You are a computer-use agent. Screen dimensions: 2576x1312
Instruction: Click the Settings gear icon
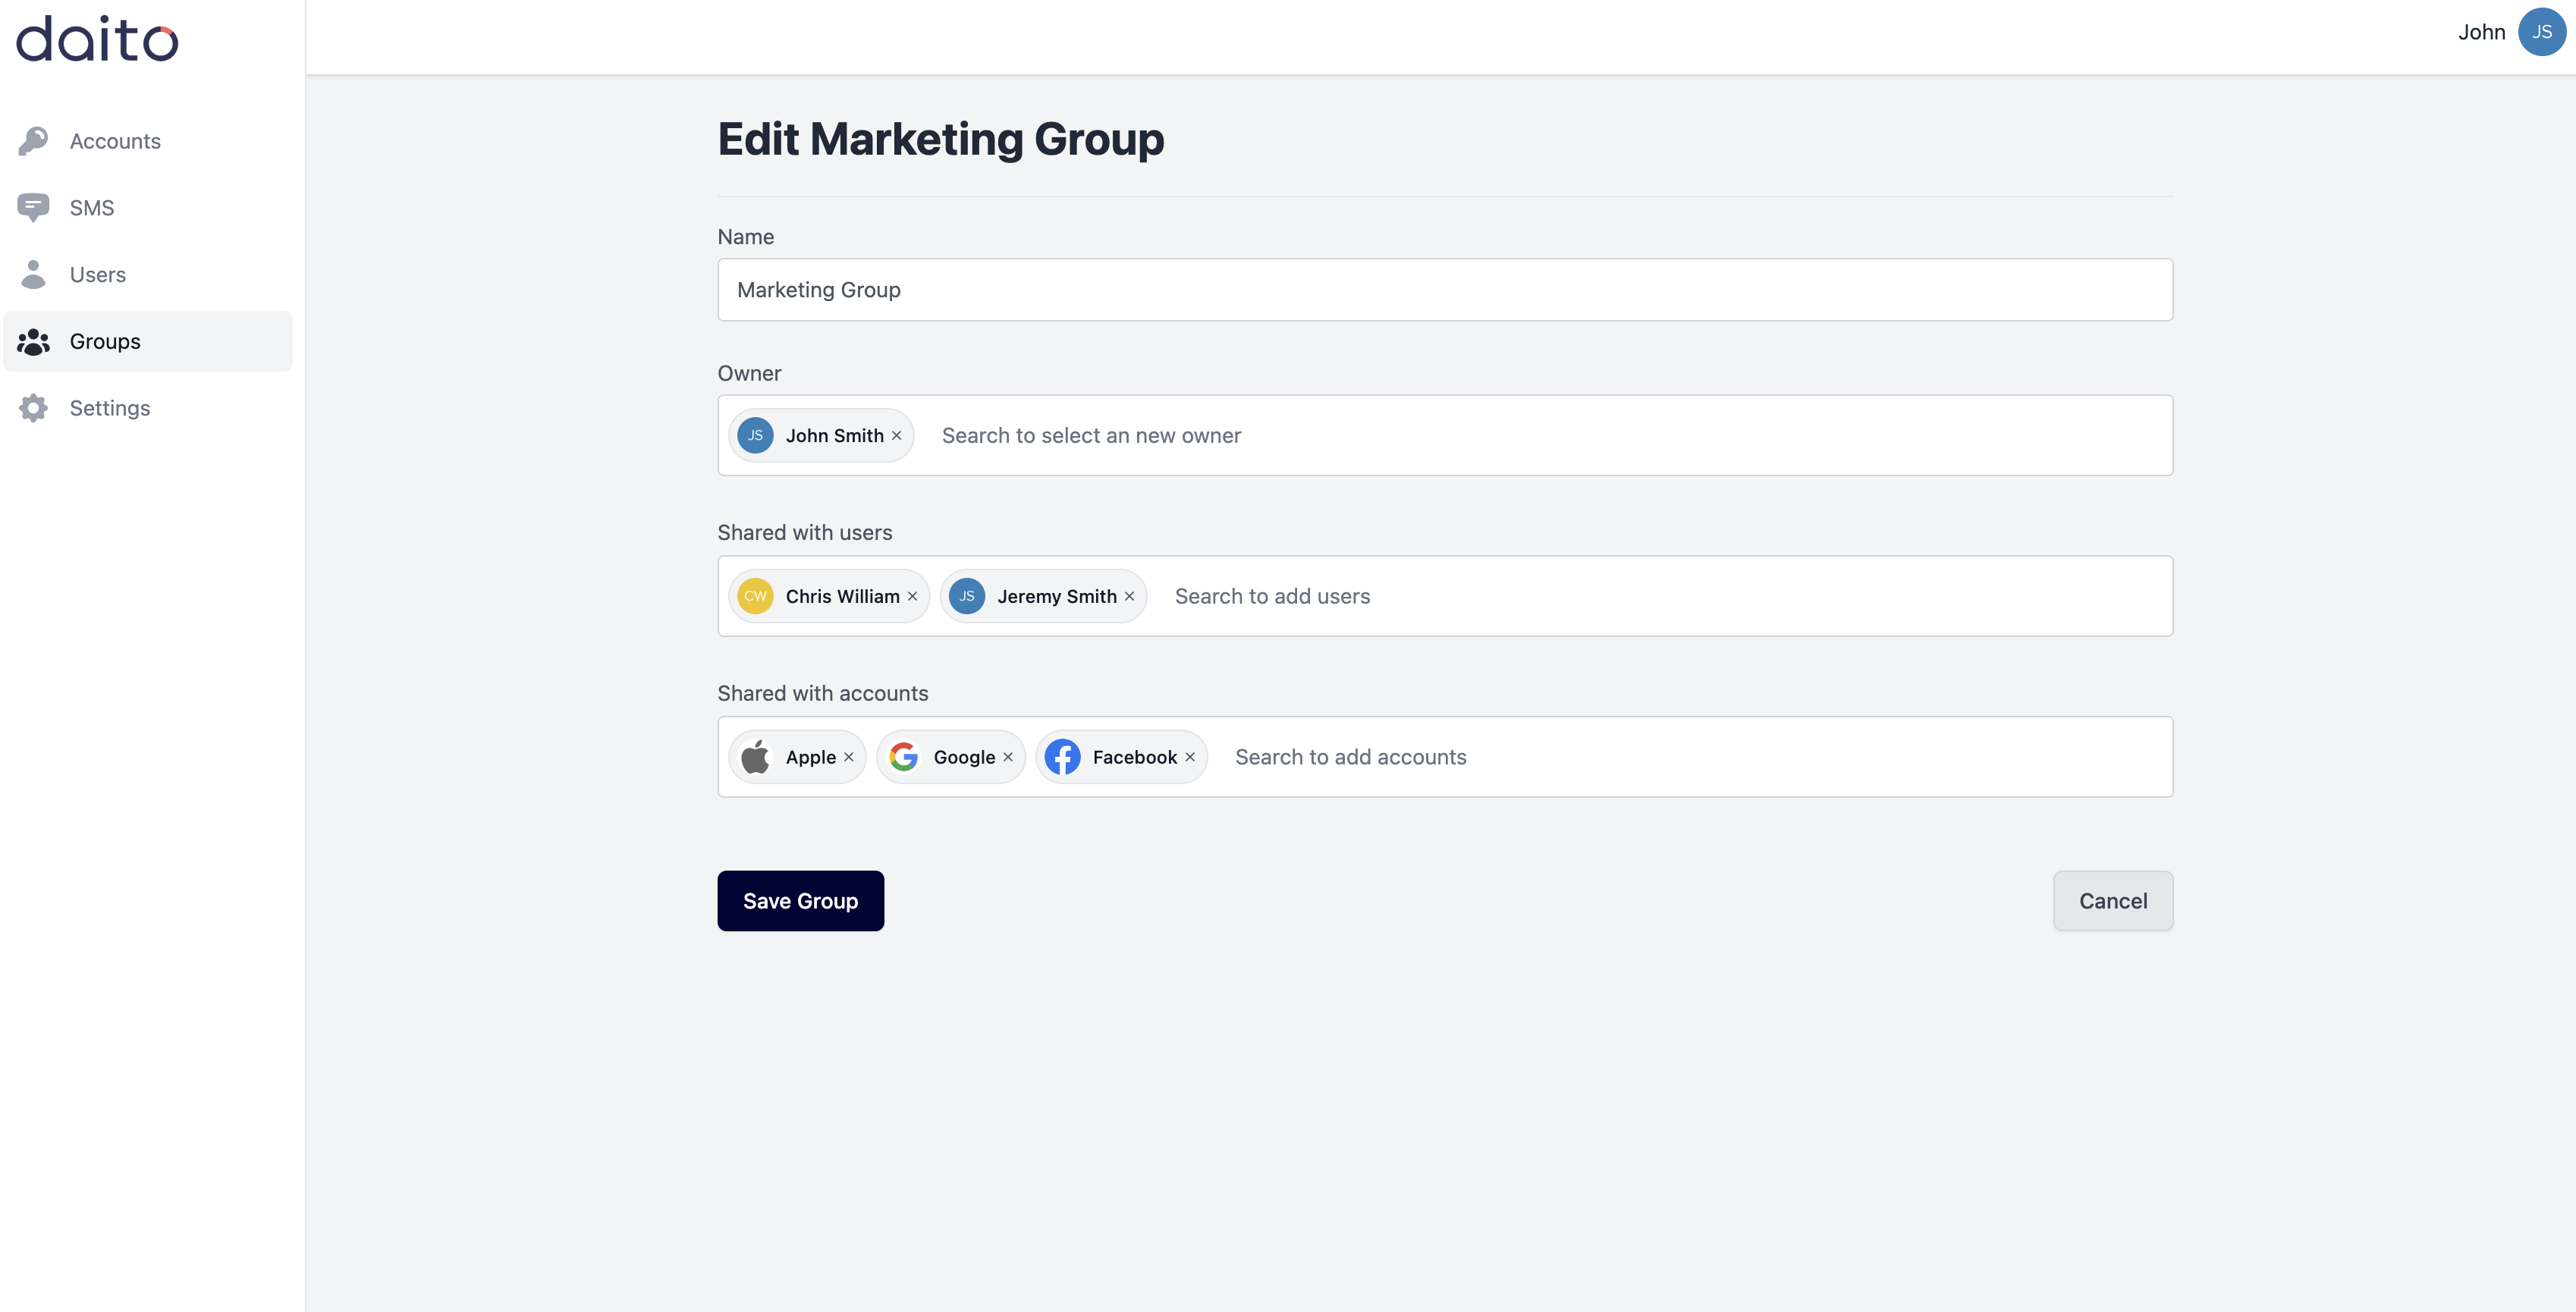tap(33, 408)
